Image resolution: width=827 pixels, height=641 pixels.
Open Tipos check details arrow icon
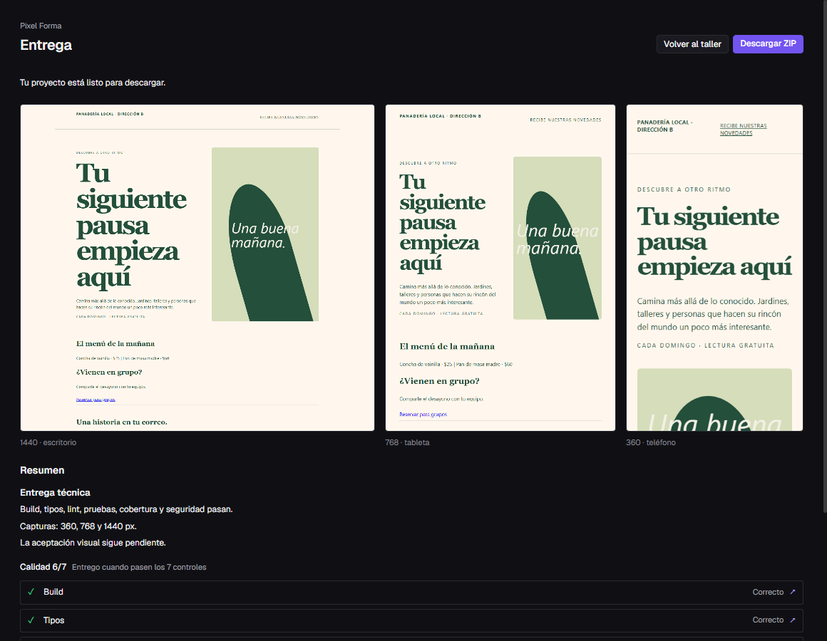[x=792, y=620]
